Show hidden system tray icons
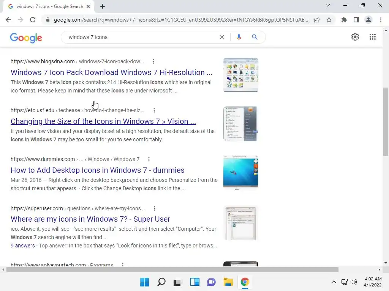Screen dimensions: 389x291 (x=334, y=282)
